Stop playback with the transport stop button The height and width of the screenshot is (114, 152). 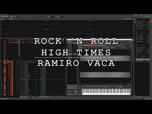tap(5, 17)
